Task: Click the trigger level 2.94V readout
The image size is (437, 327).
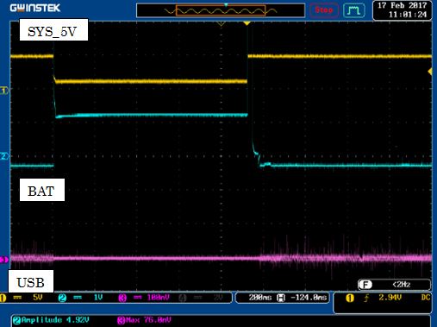Action: 390,298
